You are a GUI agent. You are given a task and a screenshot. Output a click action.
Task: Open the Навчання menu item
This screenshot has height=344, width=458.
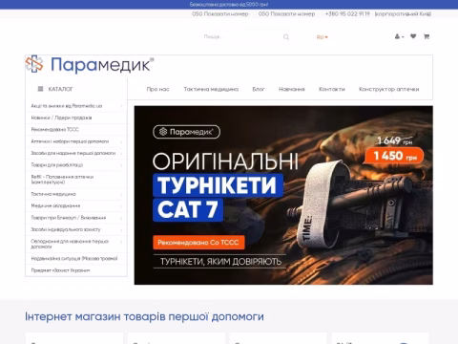[x=292, y=89]
